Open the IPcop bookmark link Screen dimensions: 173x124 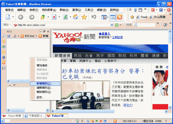pos(158,17)
